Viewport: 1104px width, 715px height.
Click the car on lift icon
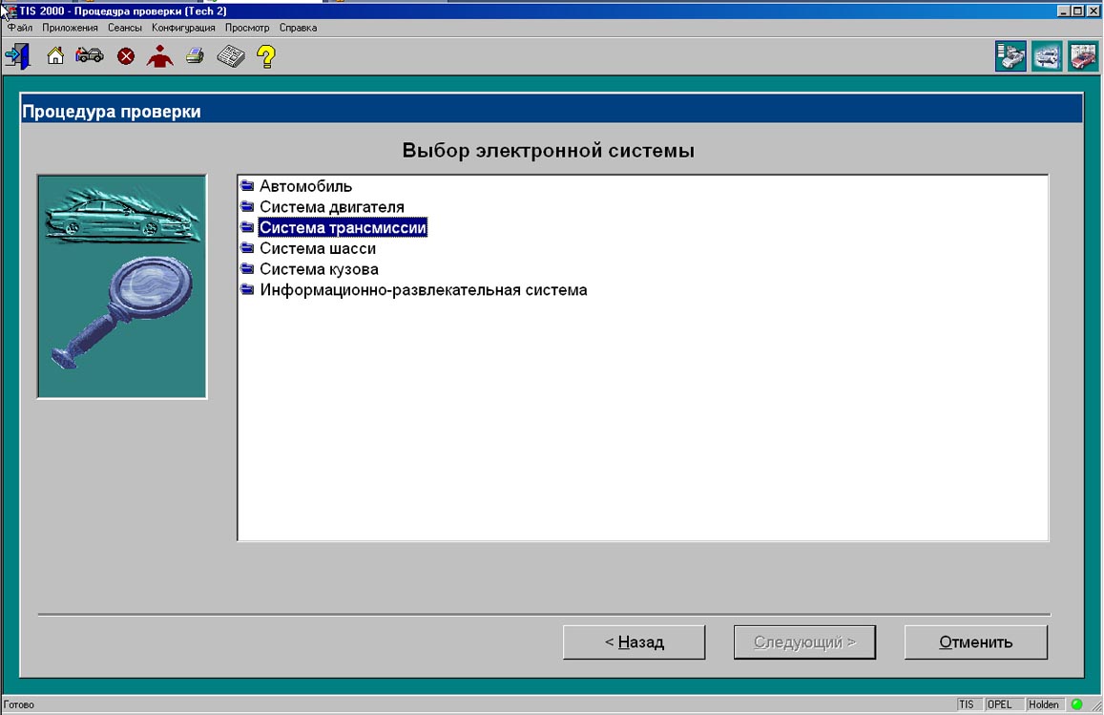pos(1047,56)
